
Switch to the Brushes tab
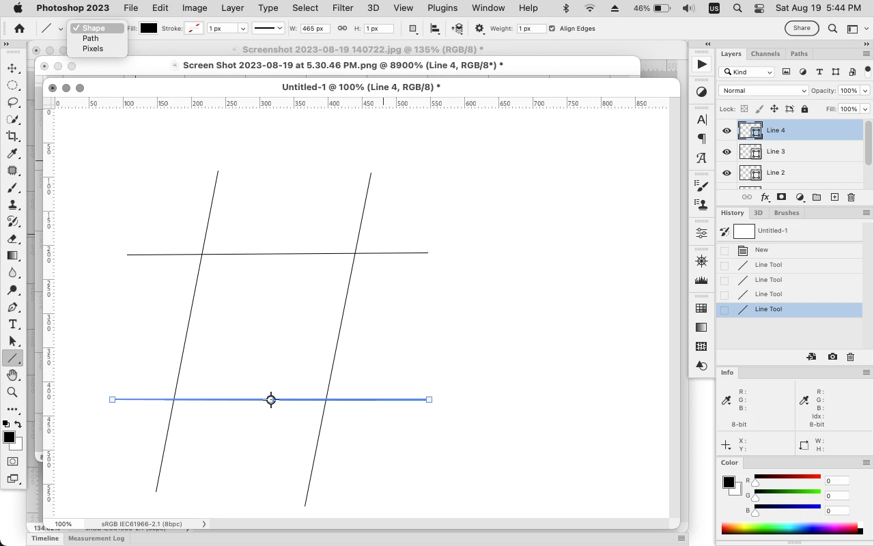point(787,213)
